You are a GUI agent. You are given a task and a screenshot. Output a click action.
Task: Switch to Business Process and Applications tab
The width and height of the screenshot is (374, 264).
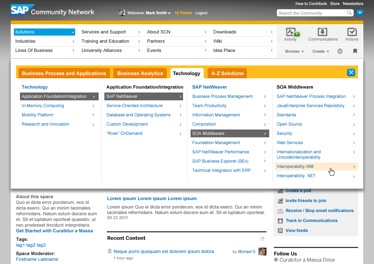(64, 73)
